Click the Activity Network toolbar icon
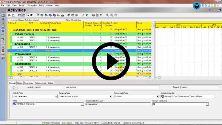Viewport: 222px width, 125px height. click(x=28, y=15)
